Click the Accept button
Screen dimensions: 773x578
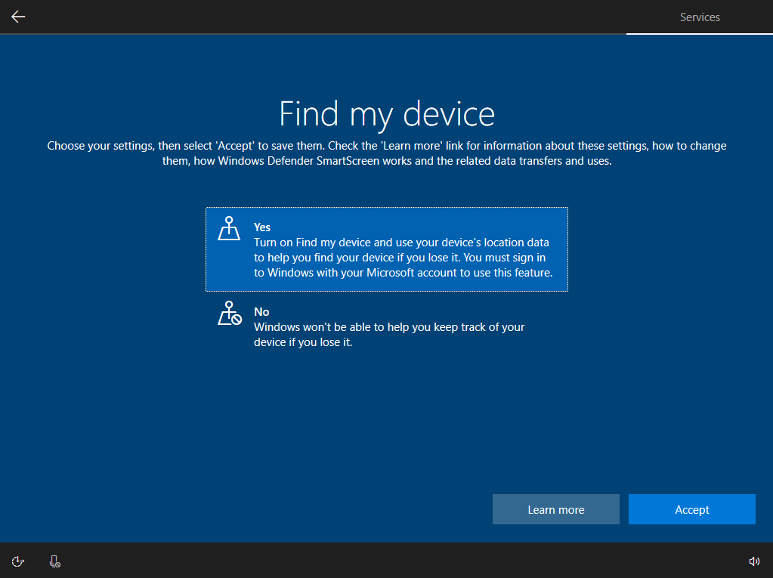click(x=692, y=509)
